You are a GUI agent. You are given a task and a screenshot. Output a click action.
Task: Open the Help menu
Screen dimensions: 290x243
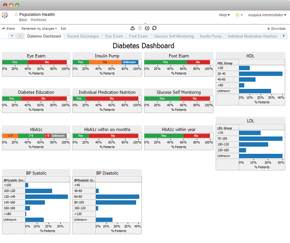pyautogui.click(x=224, y=15)
